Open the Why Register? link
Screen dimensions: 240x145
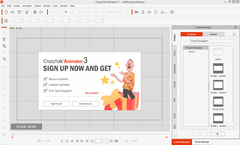(92, 93)
